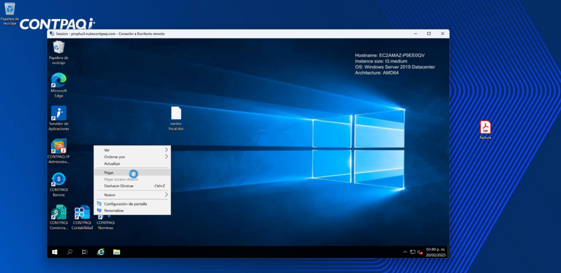Image resolution: width=561 pixels, height=273 pixels.
Task: Click the CONTPAQi Comercial desktop icon
Action: 58,213
